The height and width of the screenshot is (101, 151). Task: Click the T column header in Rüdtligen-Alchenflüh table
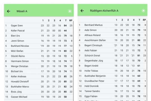[x=139, y=20]
